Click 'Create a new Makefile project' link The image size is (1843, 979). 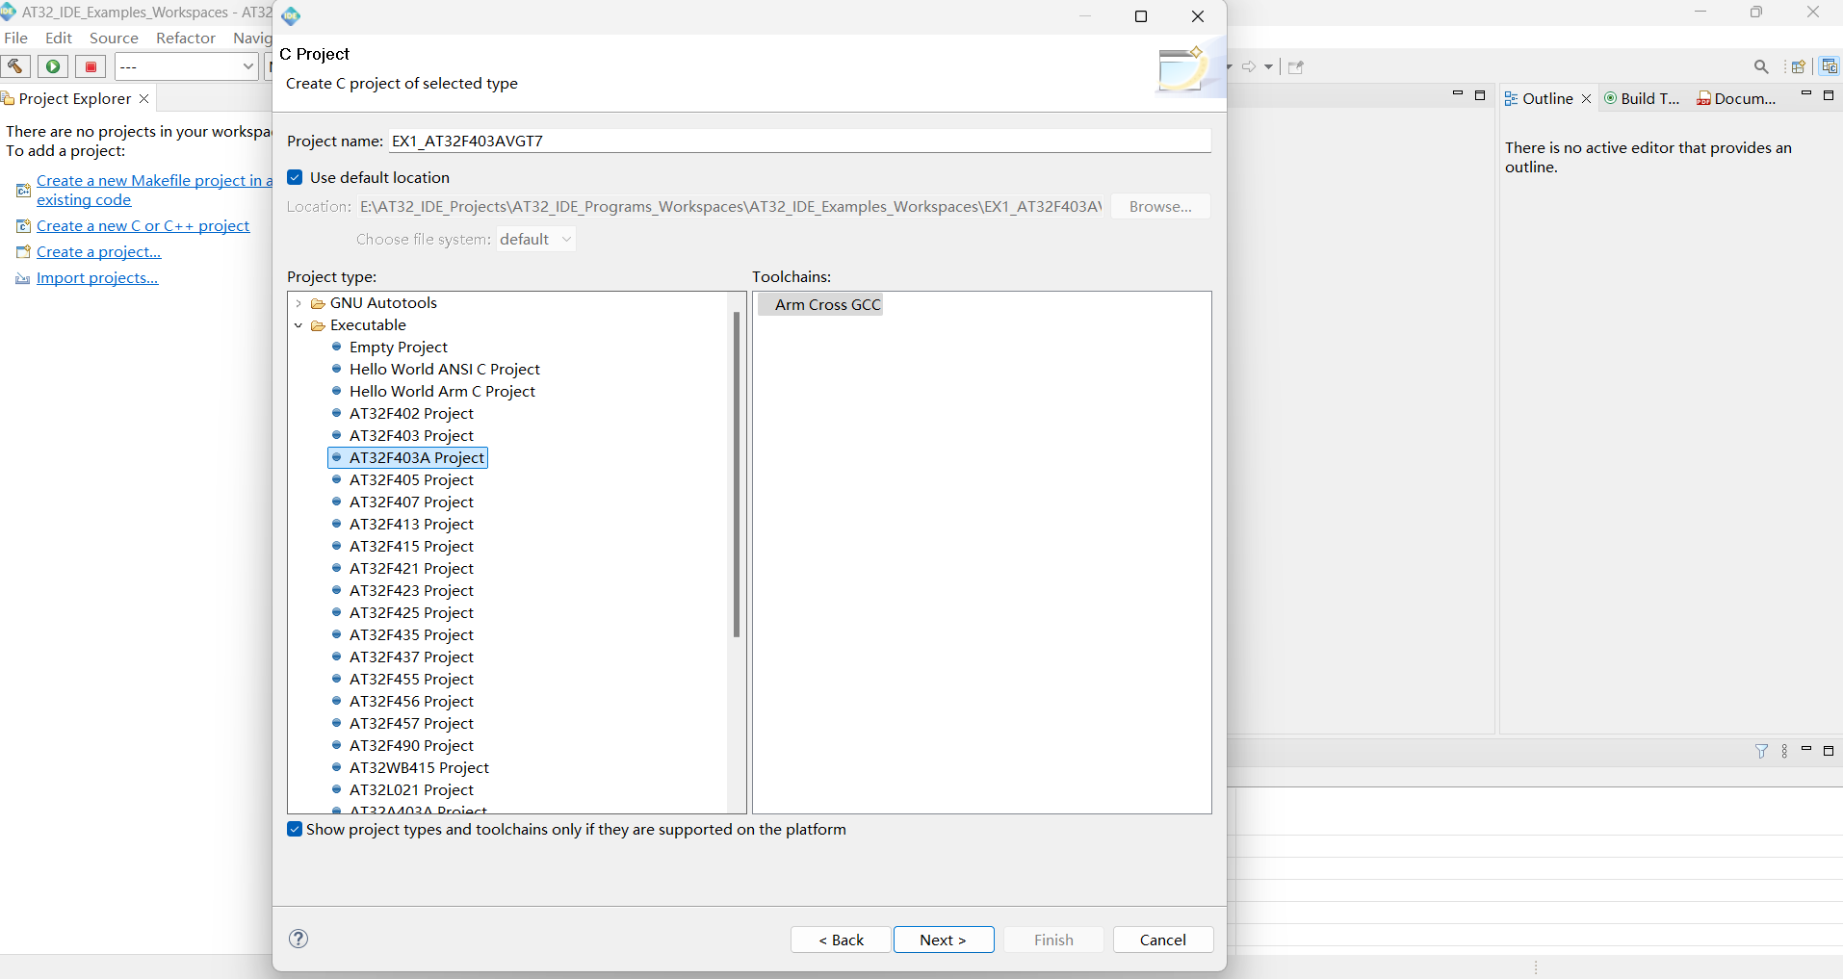[x=154, y=190]
